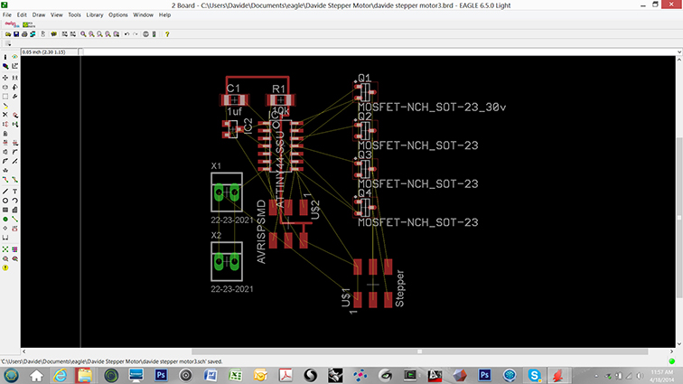The width and height of the screenshot is (683, 384).
Task: Select the Rectangle tool
Action: pos(5,211)
